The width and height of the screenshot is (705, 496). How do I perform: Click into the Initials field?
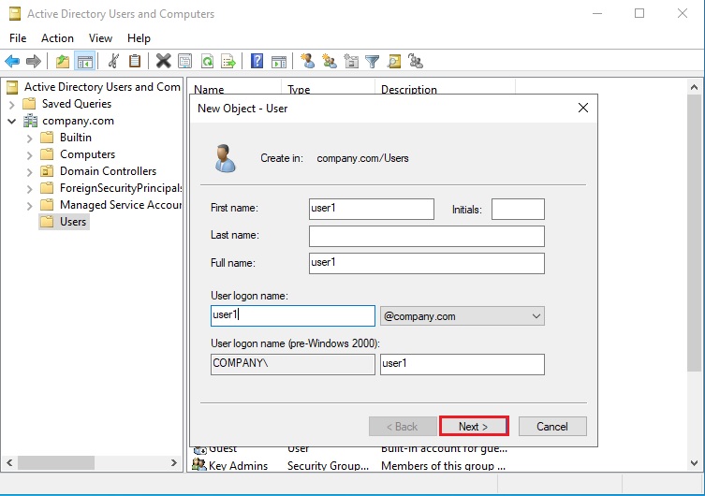pos(517,209)
